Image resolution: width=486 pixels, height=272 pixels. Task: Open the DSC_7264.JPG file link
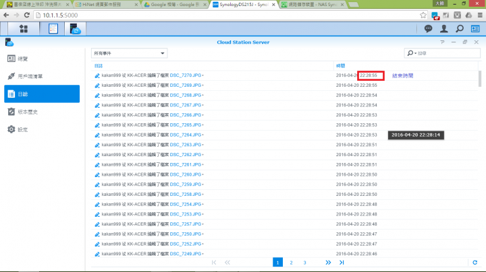click(186, 135)
